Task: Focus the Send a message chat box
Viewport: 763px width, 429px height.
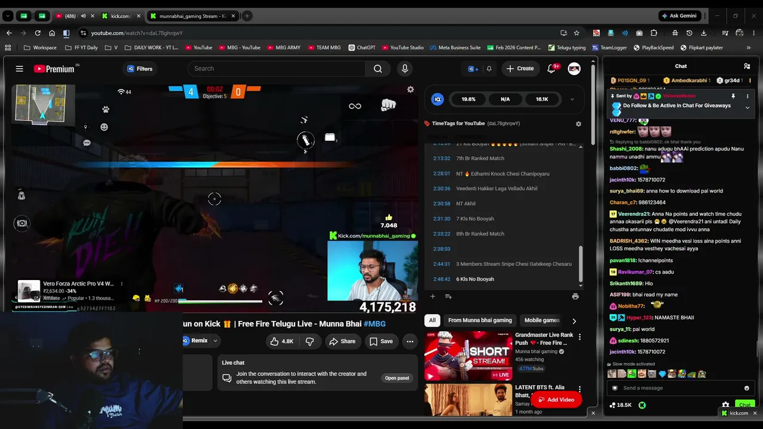Action: pos(680,388)
